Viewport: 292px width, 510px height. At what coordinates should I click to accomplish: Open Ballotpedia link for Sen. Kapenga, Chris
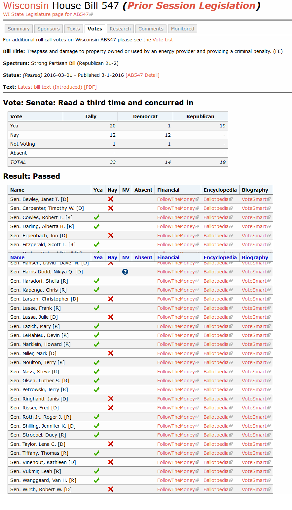coord(216,290)
